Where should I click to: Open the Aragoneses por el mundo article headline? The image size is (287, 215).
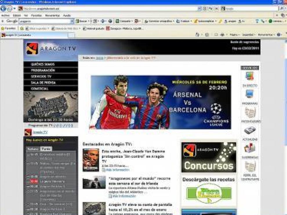(139, 181)
